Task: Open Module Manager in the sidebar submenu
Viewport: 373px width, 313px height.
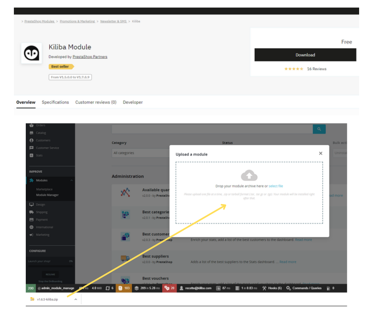Action: [x=47, y=195]
